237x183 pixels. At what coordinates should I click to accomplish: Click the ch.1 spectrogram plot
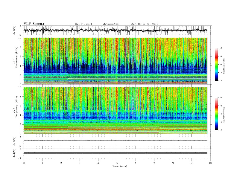(115, 61)
